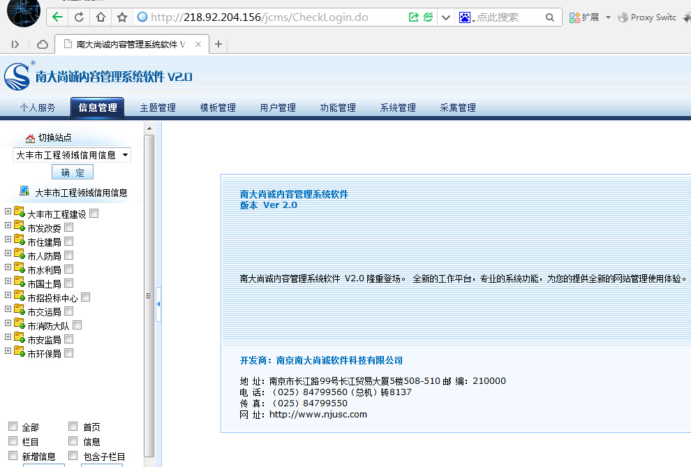Click the sidebar scrollbar up arrow
691x467 pixels.
click(x=149, y=128)
